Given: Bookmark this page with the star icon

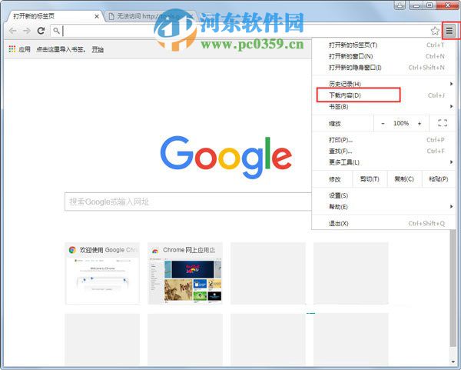Looking at the screenshot, I should 435,31.
